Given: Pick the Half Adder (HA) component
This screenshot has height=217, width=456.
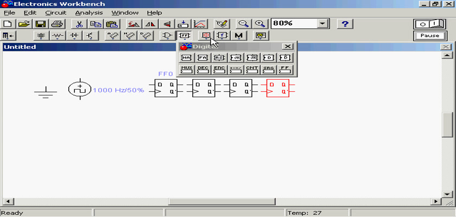Looking at the screenshot, I should pyautogui.click(x=187, y=58).
